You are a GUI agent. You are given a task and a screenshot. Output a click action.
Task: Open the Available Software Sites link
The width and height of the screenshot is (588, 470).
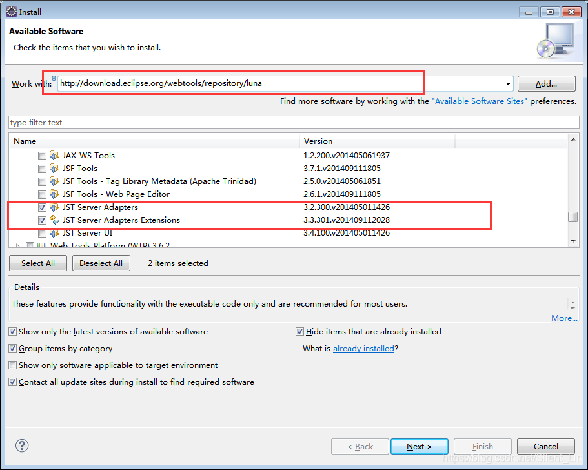tap(480, 101)
